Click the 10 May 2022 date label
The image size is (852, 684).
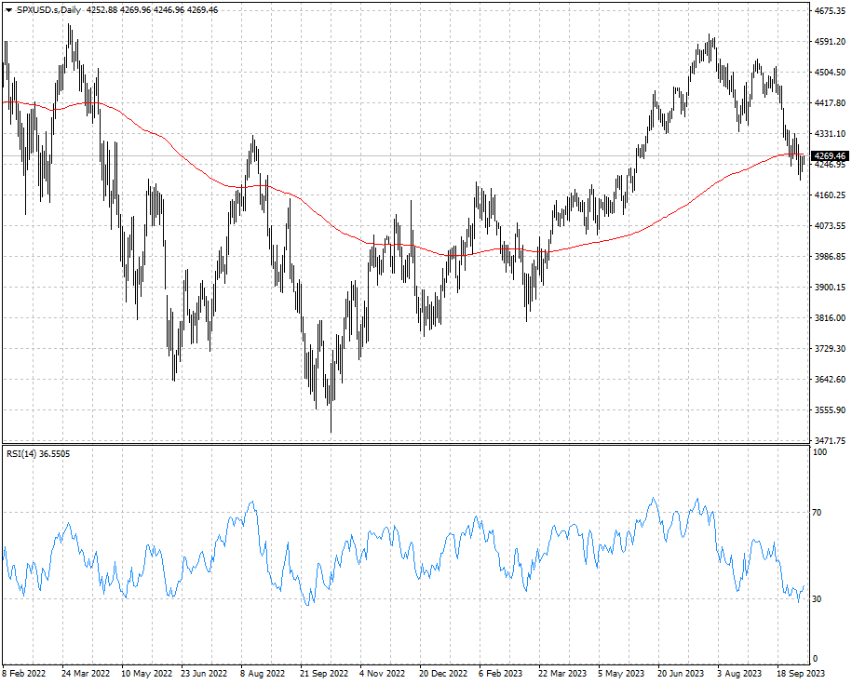pyautogui.click(x=146, y=674)
